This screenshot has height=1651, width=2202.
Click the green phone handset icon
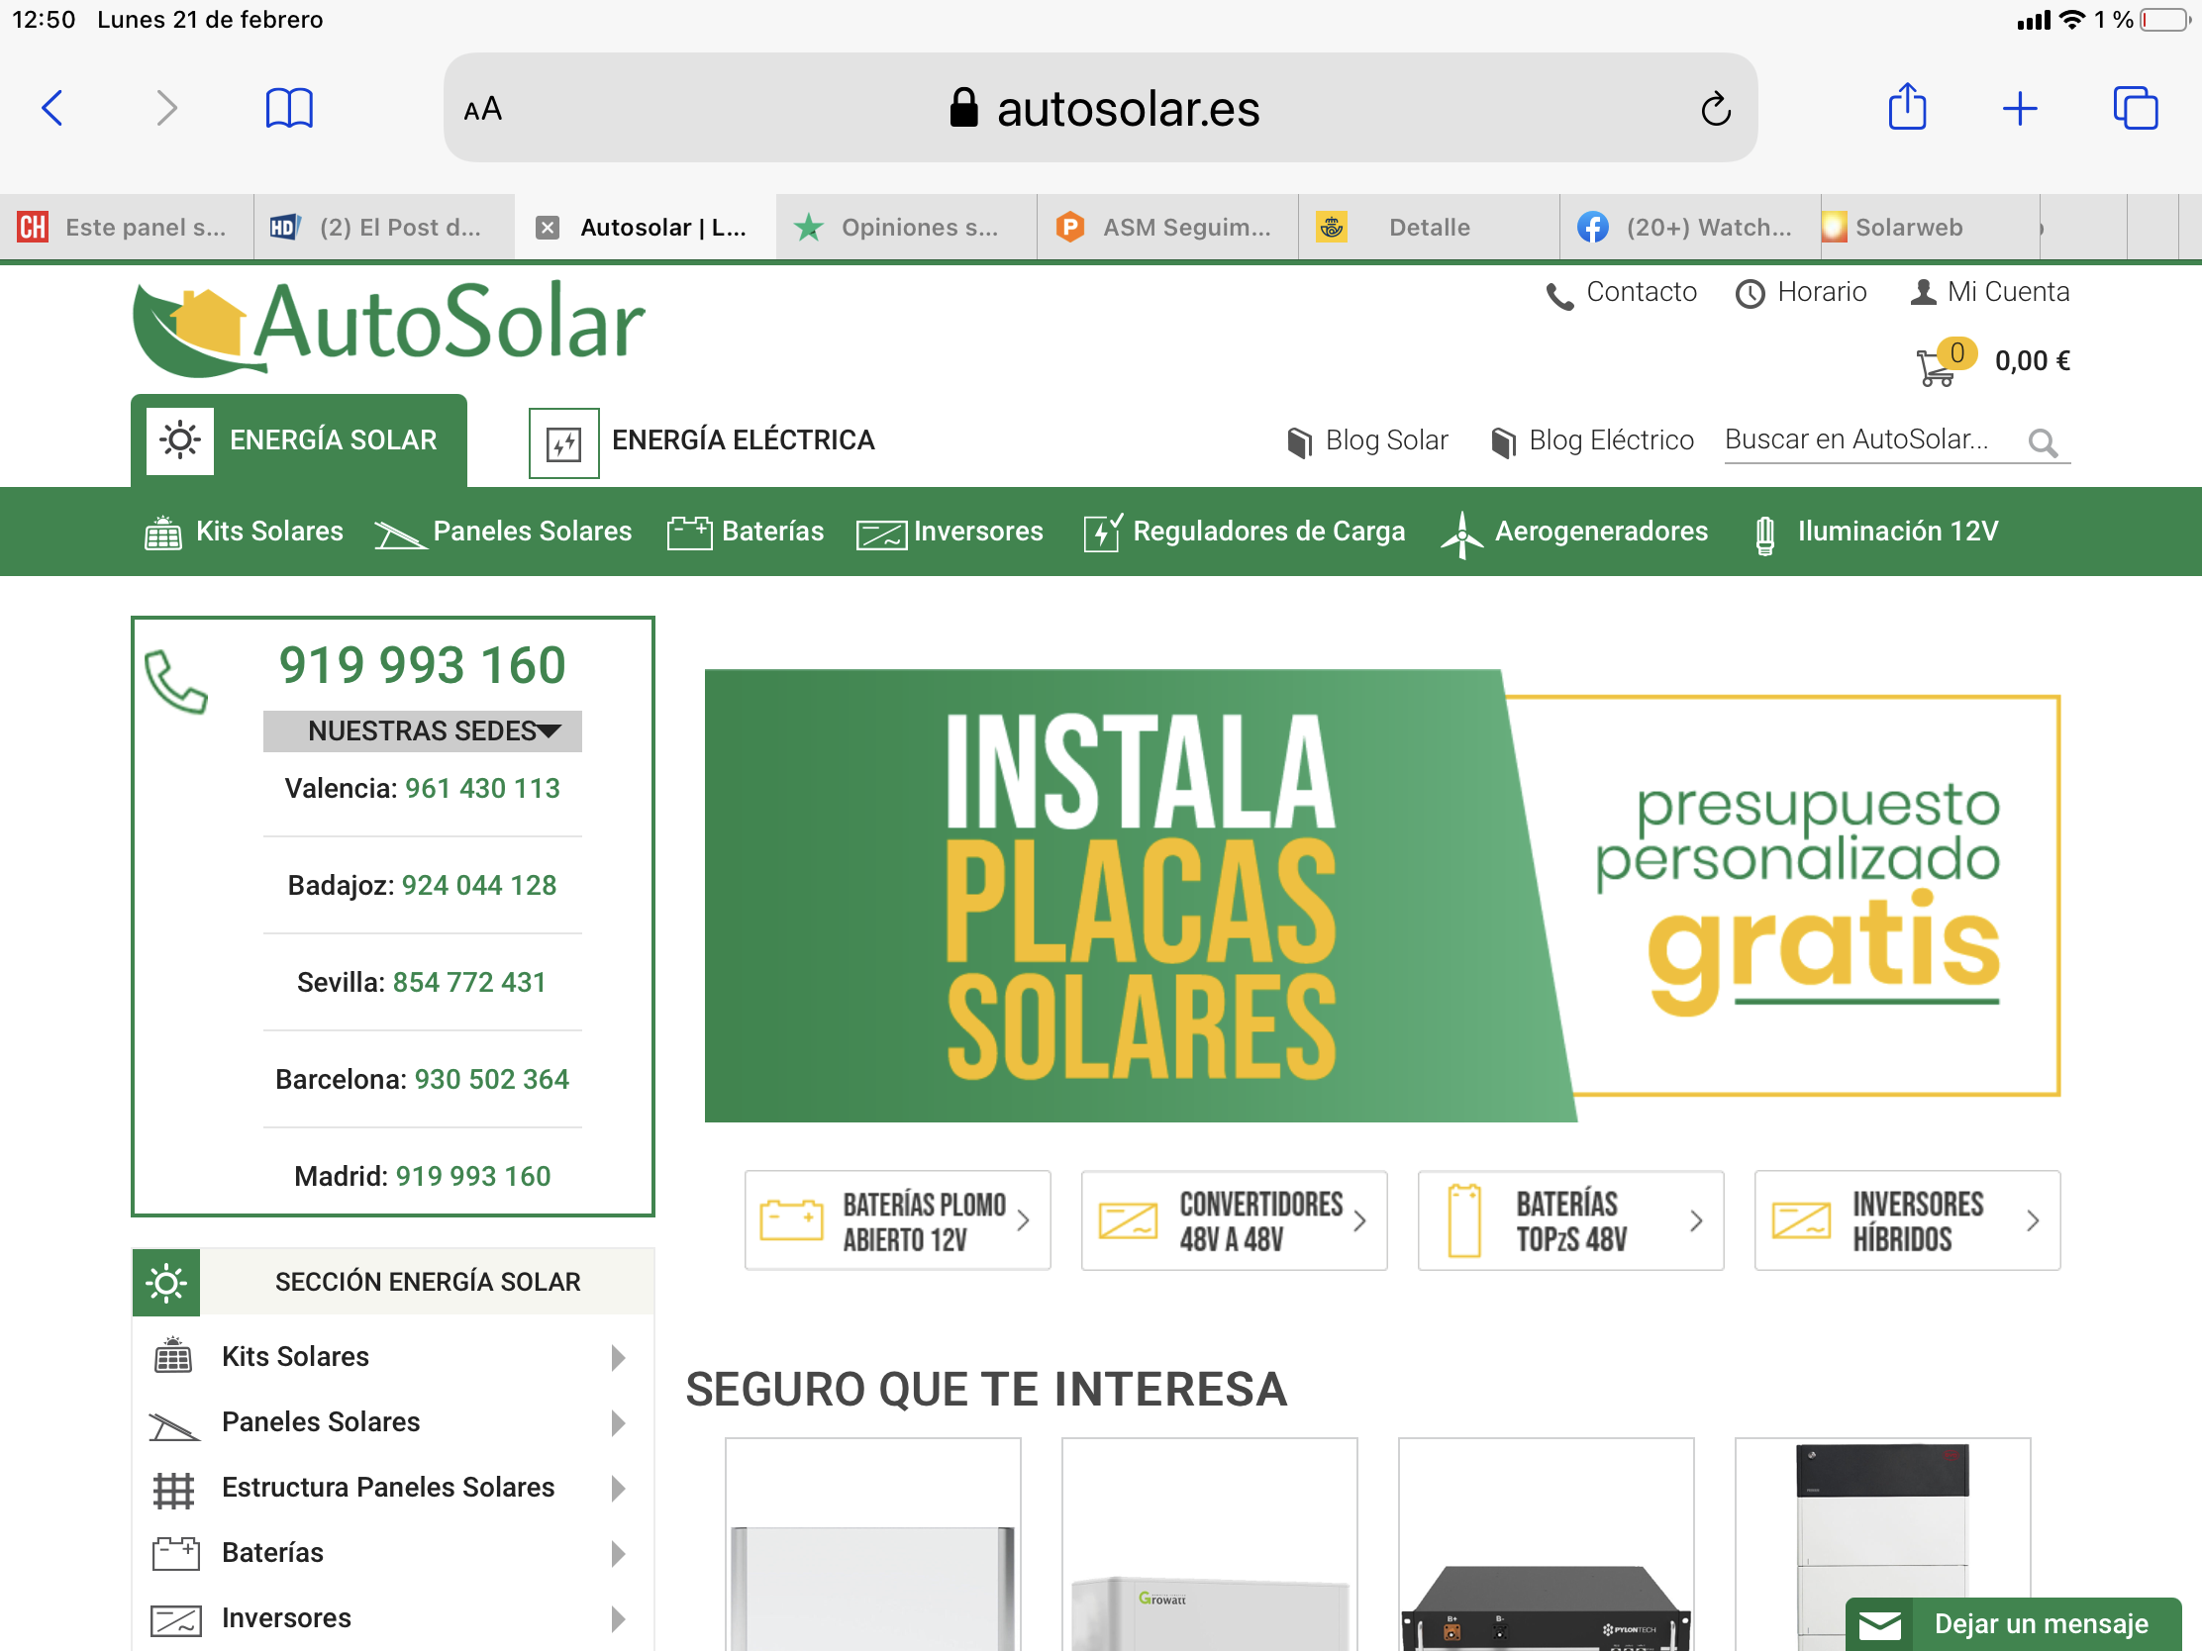pos(176,682)
